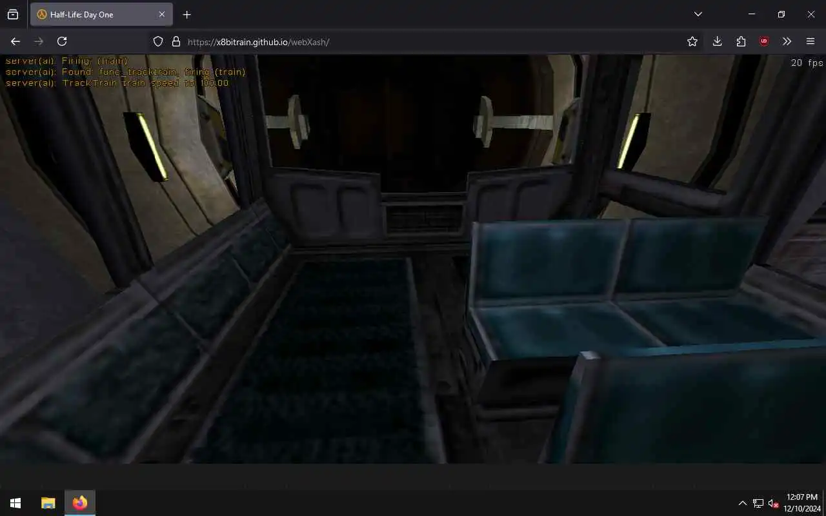Open the downloads panel
Viewport: 826px width, 516px height.
pyautogui.click(x=717, y=41)
